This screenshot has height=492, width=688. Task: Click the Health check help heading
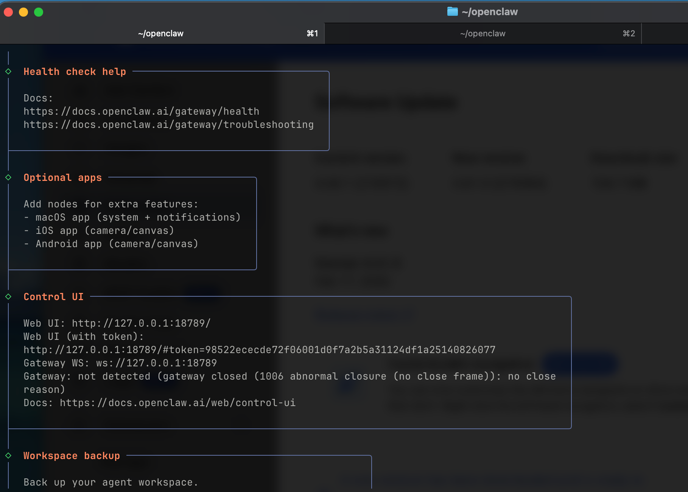[x=75, y=72]
